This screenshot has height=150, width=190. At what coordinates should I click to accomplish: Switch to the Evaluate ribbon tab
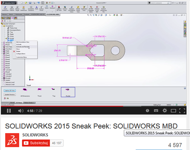click(26, 15)
